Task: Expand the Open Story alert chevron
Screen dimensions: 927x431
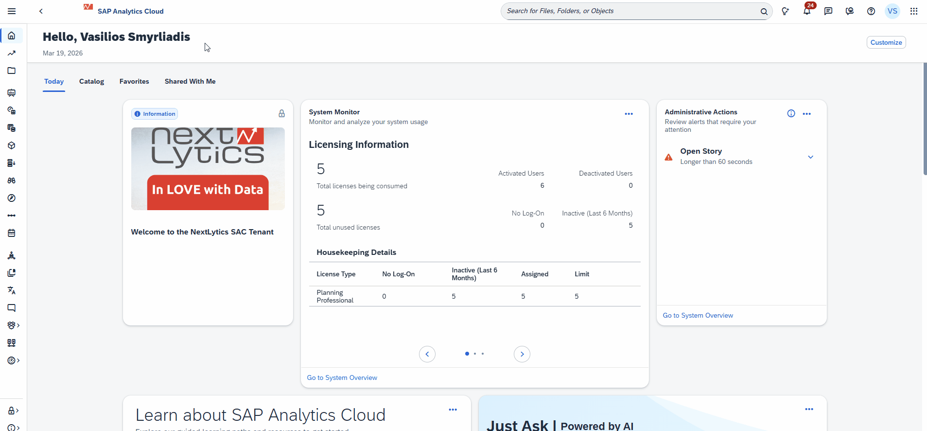Action: point(810,157)
